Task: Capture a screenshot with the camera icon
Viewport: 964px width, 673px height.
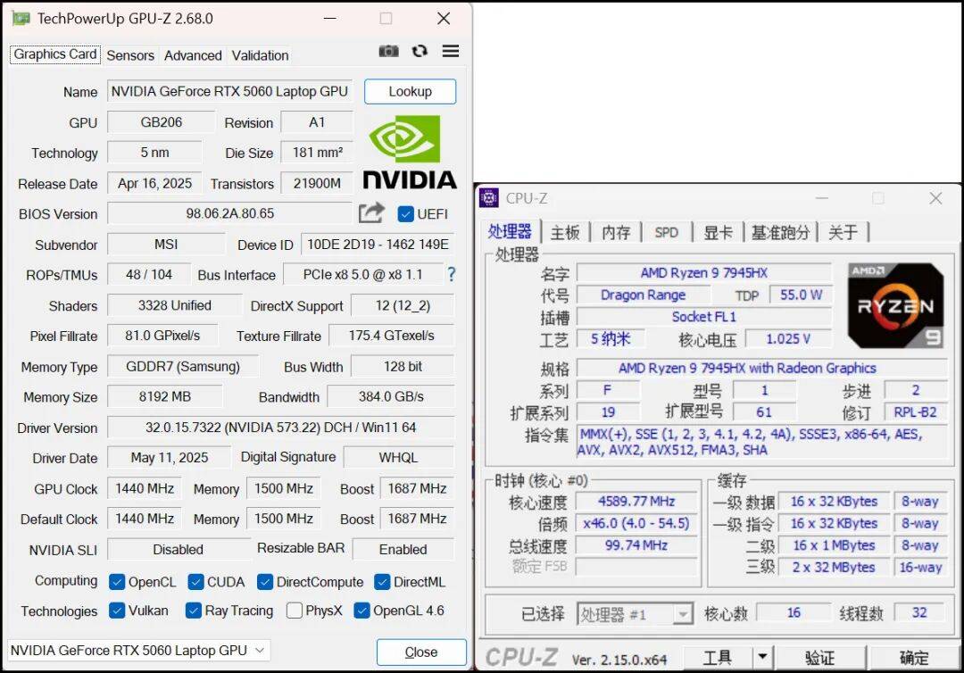Action: (x=388, y=51)
